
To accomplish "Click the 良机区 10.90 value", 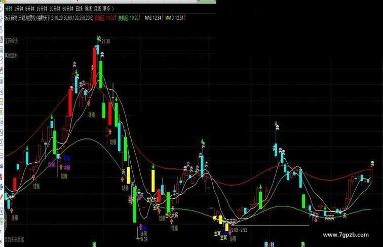I will pos(130,18).
